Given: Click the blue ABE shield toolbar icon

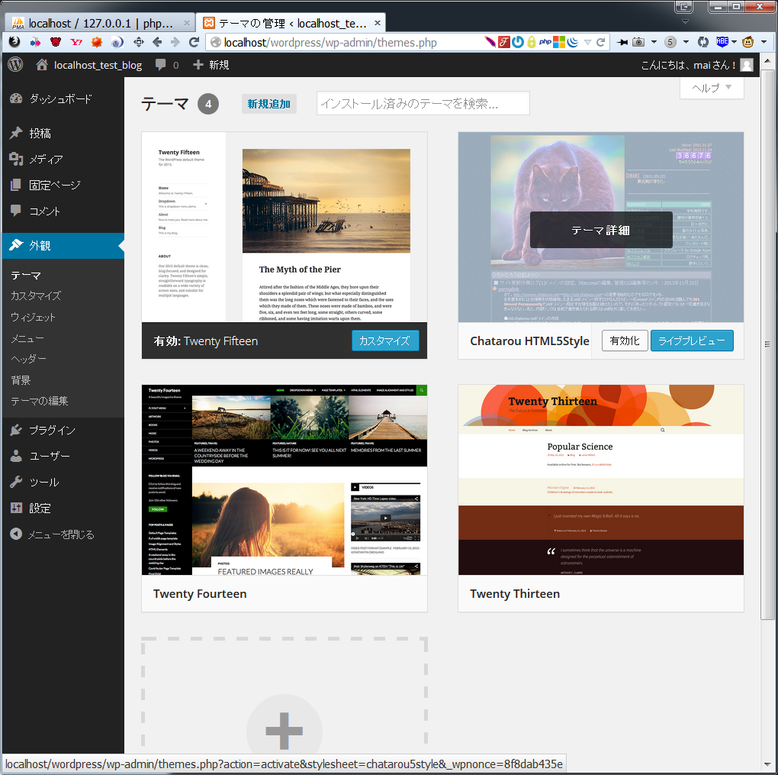Looking at the screenshot, I should point(722,42).
